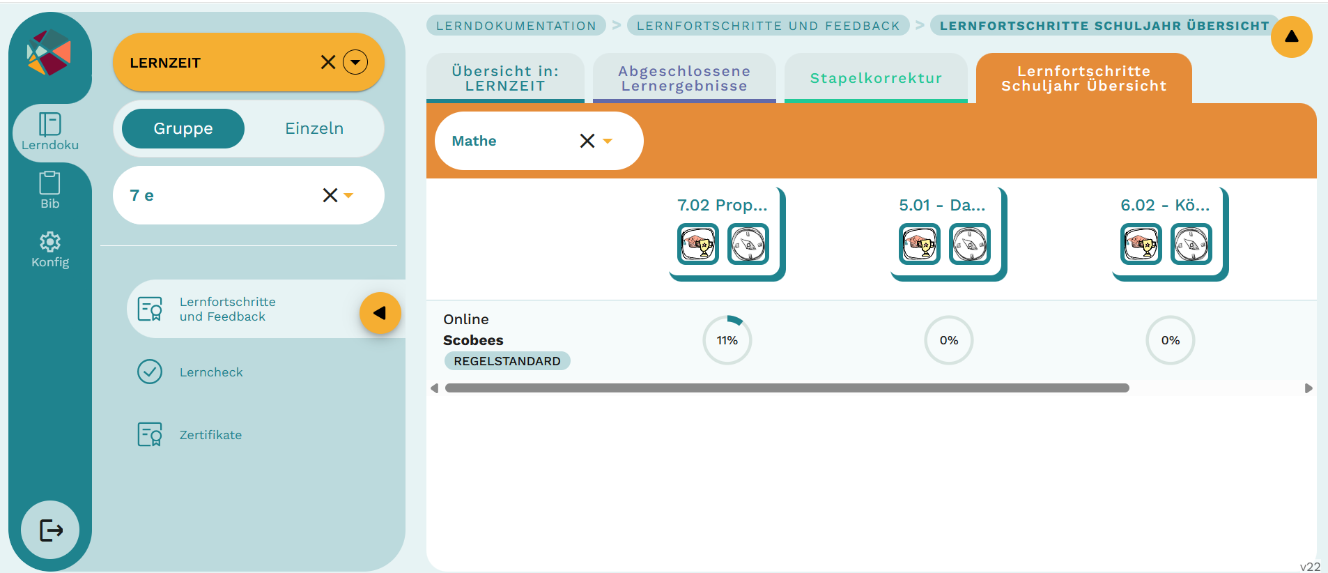Switch to Einzeln mode
The image size is (1328, 573).
(314, 128)
